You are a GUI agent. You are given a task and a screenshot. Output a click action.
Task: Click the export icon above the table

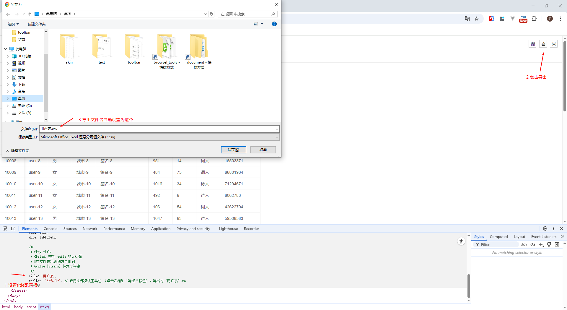tap(543, 44)
